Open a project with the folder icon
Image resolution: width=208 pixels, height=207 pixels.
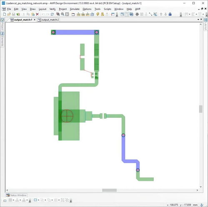[x=9, y=14]
